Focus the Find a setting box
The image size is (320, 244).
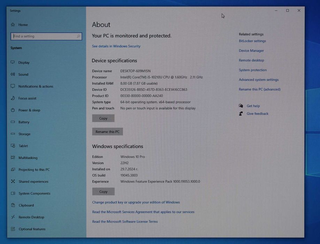click(46, 36)
